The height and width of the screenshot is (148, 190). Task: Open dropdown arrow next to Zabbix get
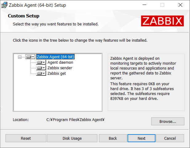(x=44, y=74)
